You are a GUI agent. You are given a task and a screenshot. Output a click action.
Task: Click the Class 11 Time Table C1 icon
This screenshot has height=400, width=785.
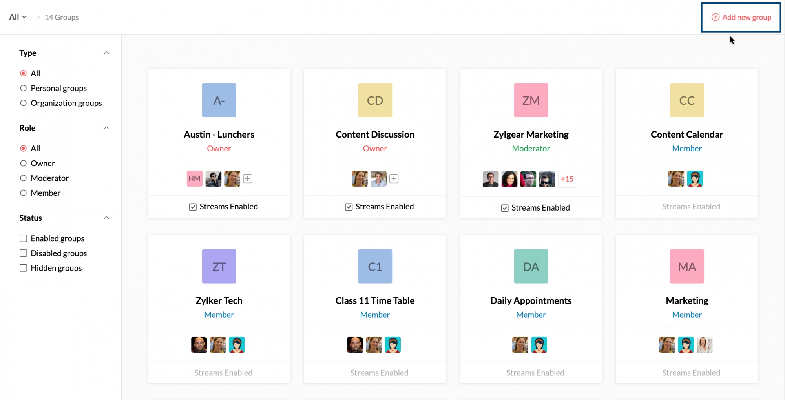tap(375, 266)
